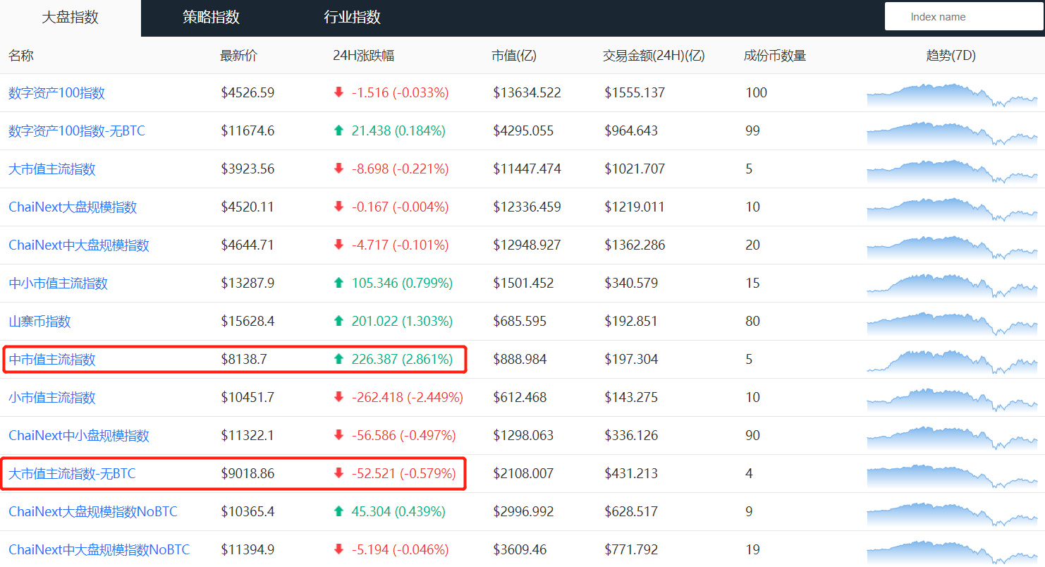Select the price $11674.6

248,130
